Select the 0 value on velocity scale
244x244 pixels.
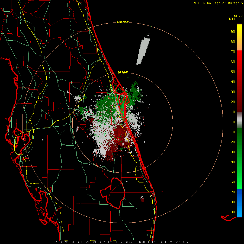click(x=234, y=122)
